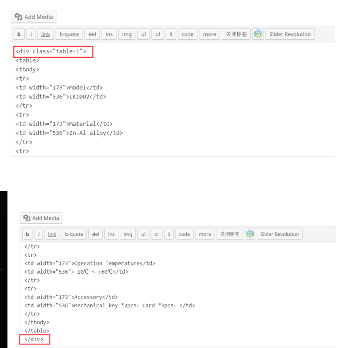The height and width of the screenshot is (348, 345).
Task: Click the Slider Revolution layered icon in bottom toolbar
Action: [x=249, y=234]
